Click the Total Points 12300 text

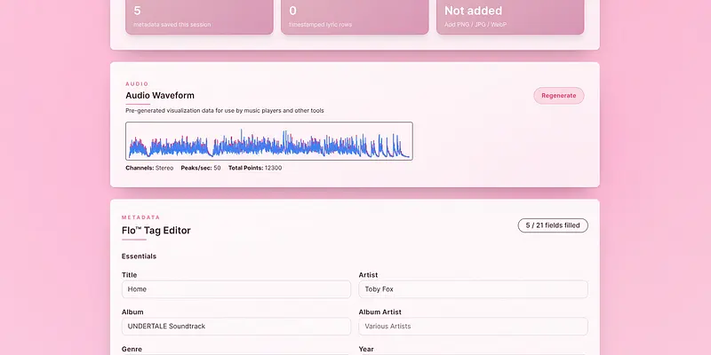coord(255,168)
